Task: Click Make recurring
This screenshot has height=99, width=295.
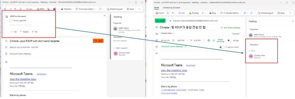Action: click(219, 41)
